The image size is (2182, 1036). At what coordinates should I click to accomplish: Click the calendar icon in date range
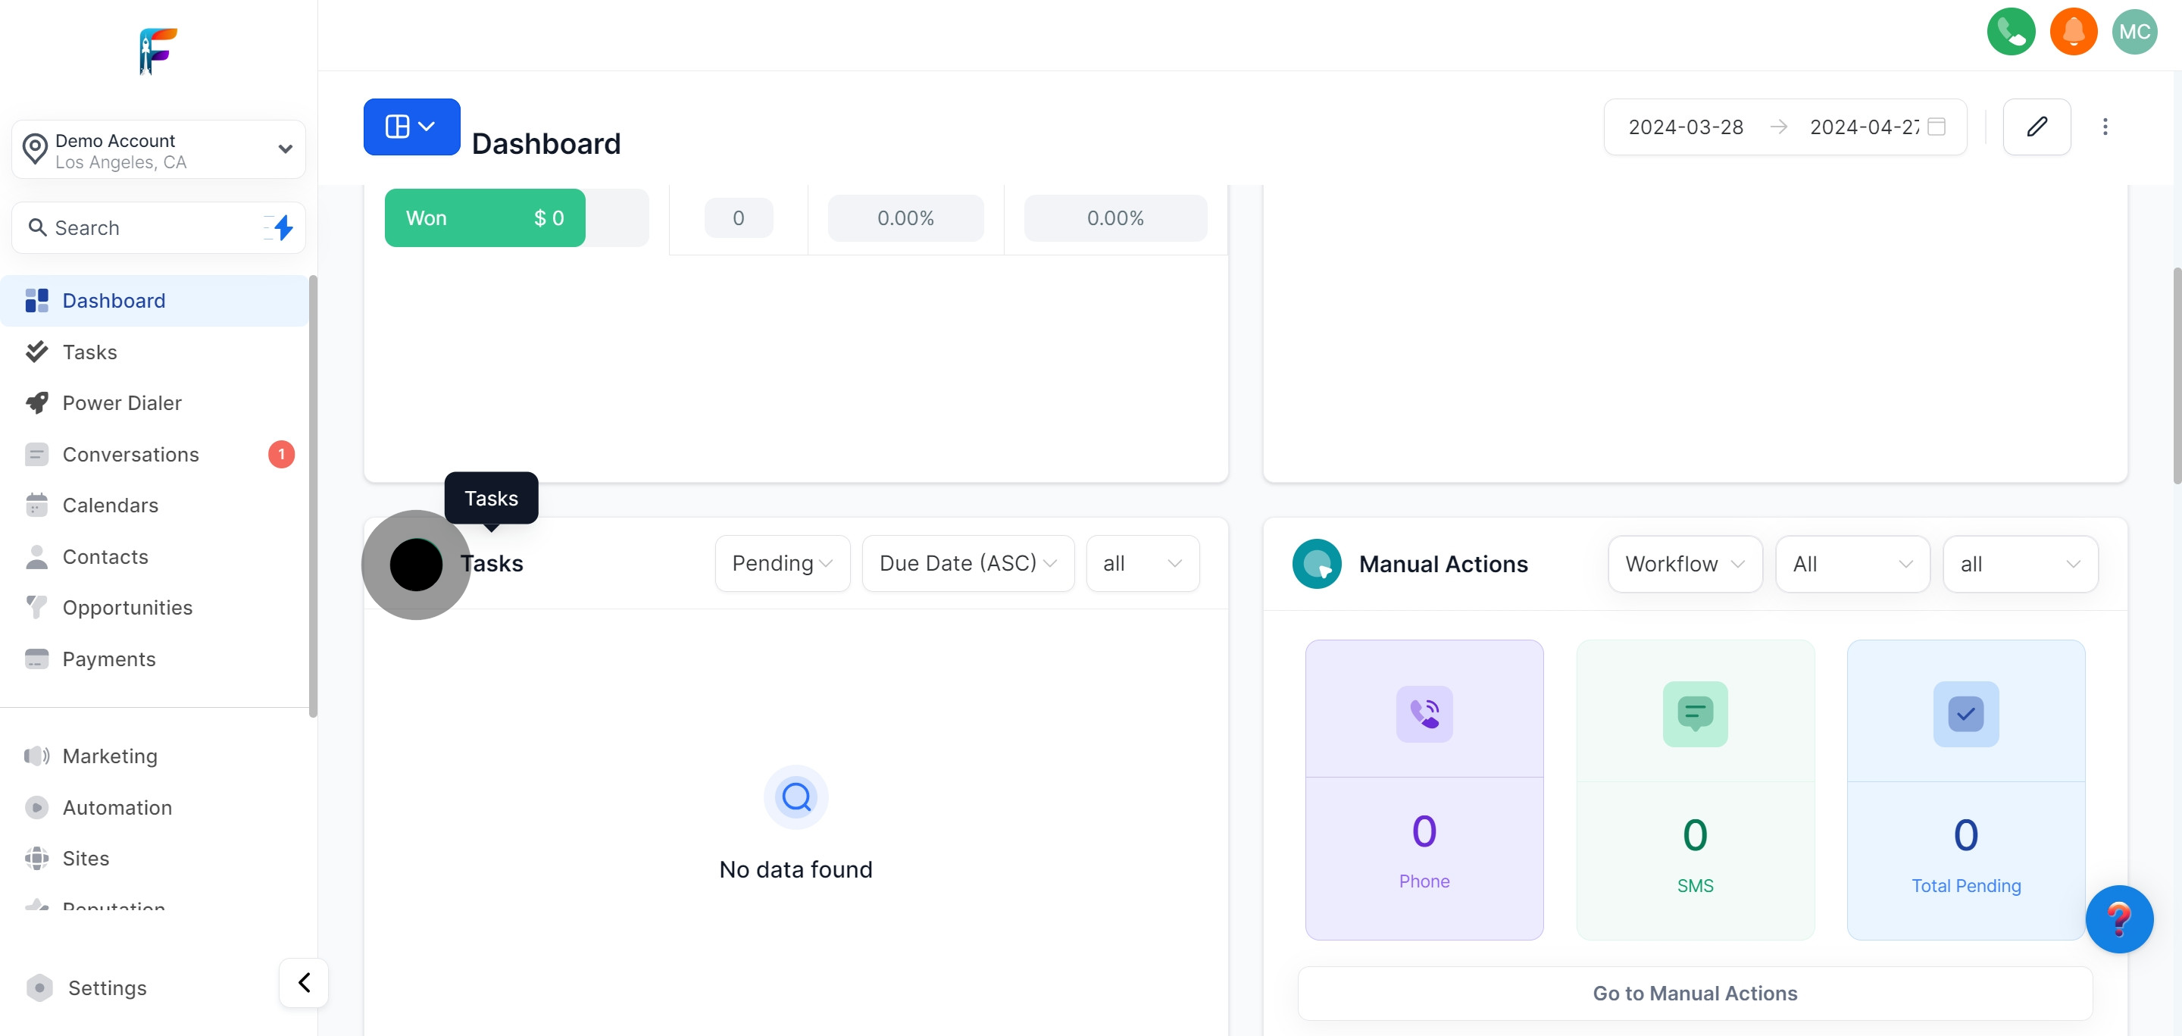tap(1937, 127)
